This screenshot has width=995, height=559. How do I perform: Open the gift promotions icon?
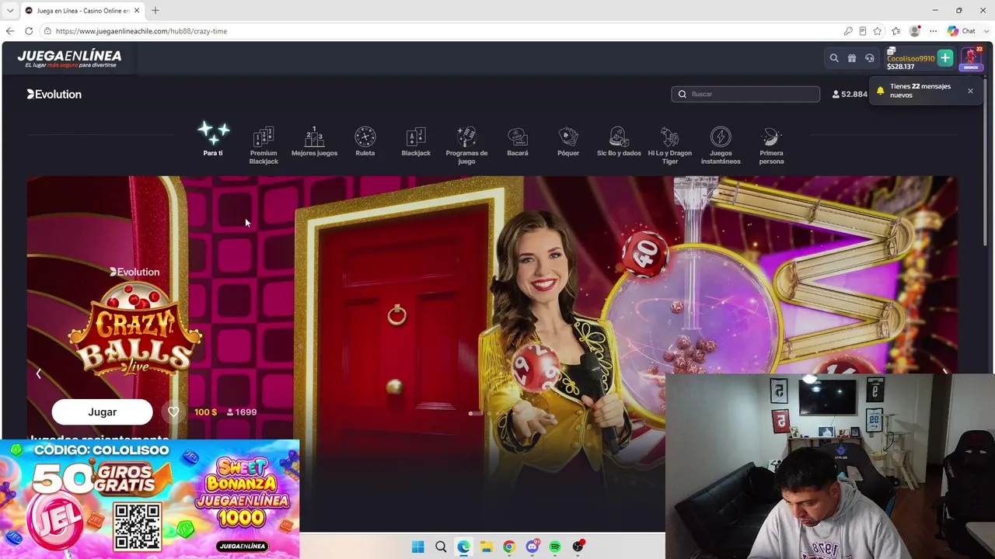[852, 58]
